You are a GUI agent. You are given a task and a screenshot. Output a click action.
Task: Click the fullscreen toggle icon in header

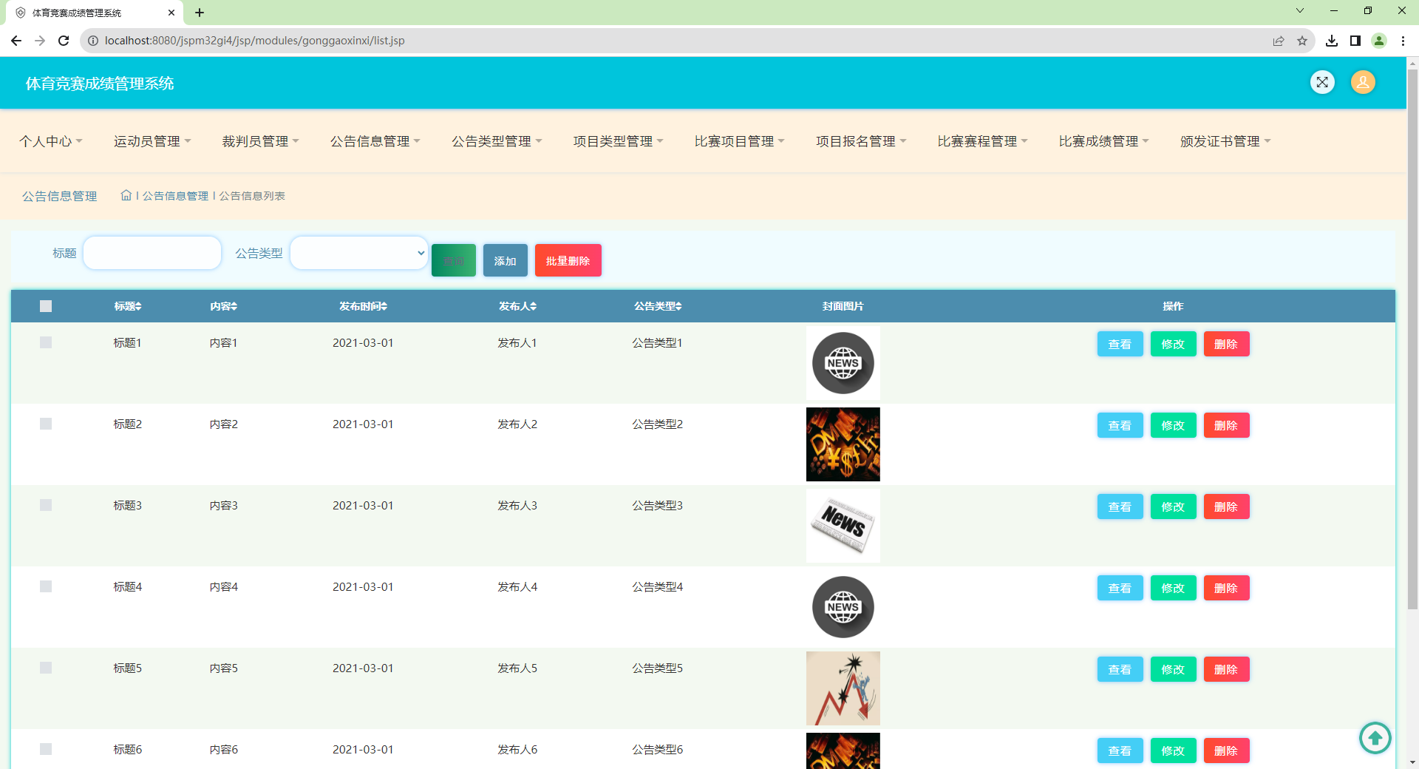click(x=1322, y=82)
